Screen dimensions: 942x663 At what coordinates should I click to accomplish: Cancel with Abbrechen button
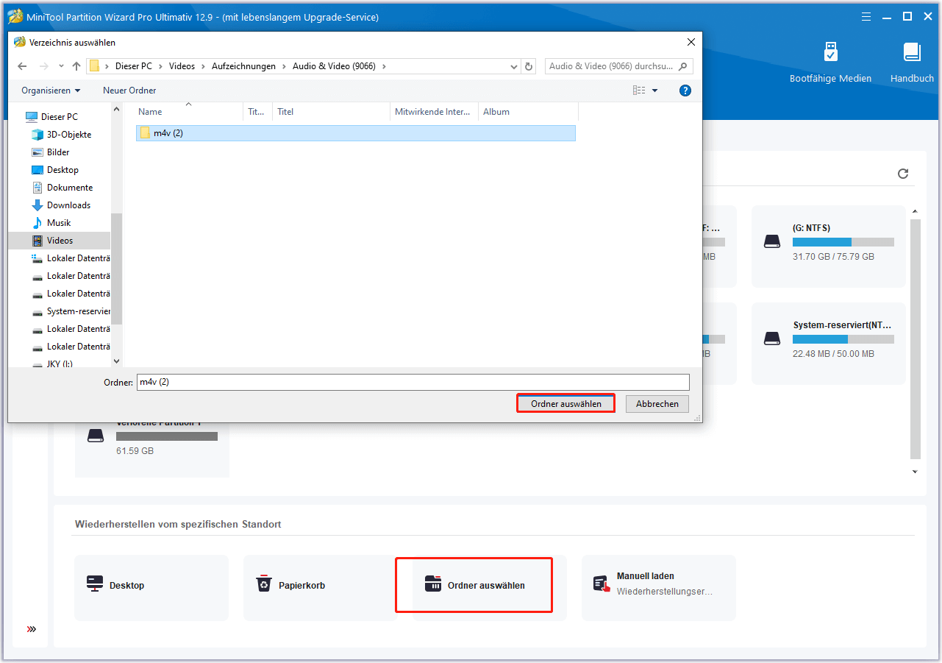(657, 404)
